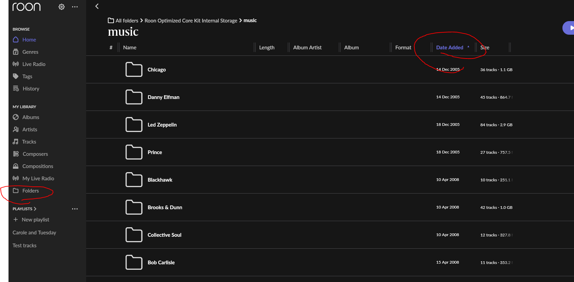The height and width of the screenshot is (282, 574).
Task: Click the History list icon
Action: [16, 88]
